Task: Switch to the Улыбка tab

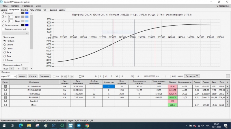Action: pyautogui.click(x=24, y=10)
